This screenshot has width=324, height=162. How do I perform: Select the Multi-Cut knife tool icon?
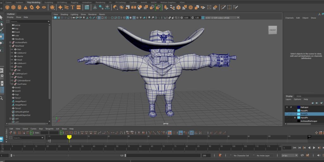coord(223,7)
